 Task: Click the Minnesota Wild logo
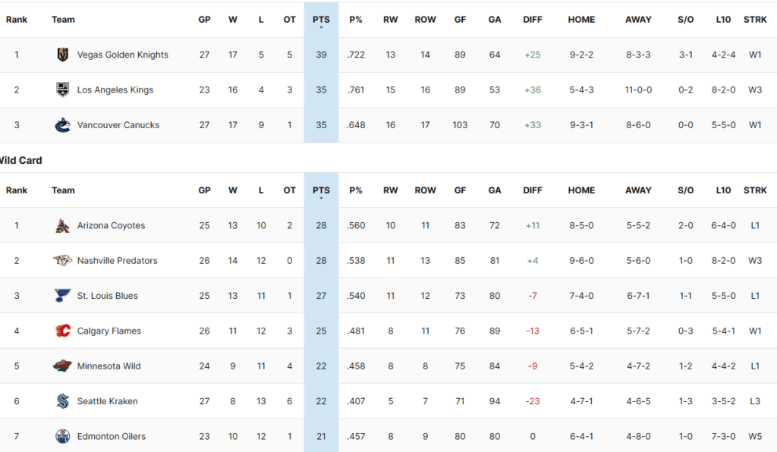click(x=62, y=366)
